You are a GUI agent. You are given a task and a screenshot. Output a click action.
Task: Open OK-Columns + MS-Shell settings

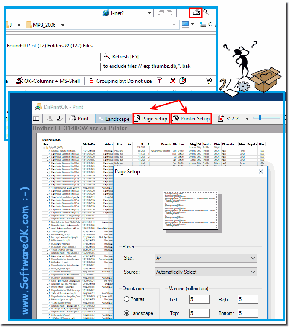click(48, 81)
